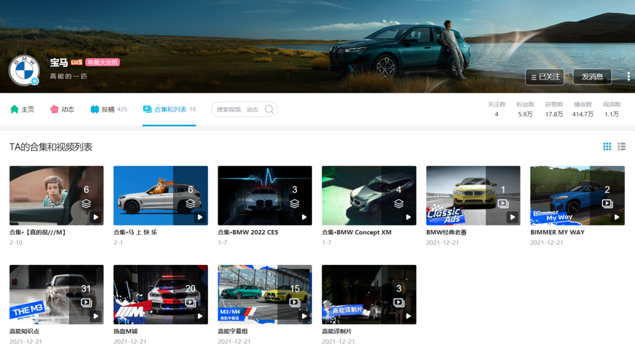Switch to grid view layout
Image resolution: width=635 pixels, height=354 pixels.
pos(607,146)
